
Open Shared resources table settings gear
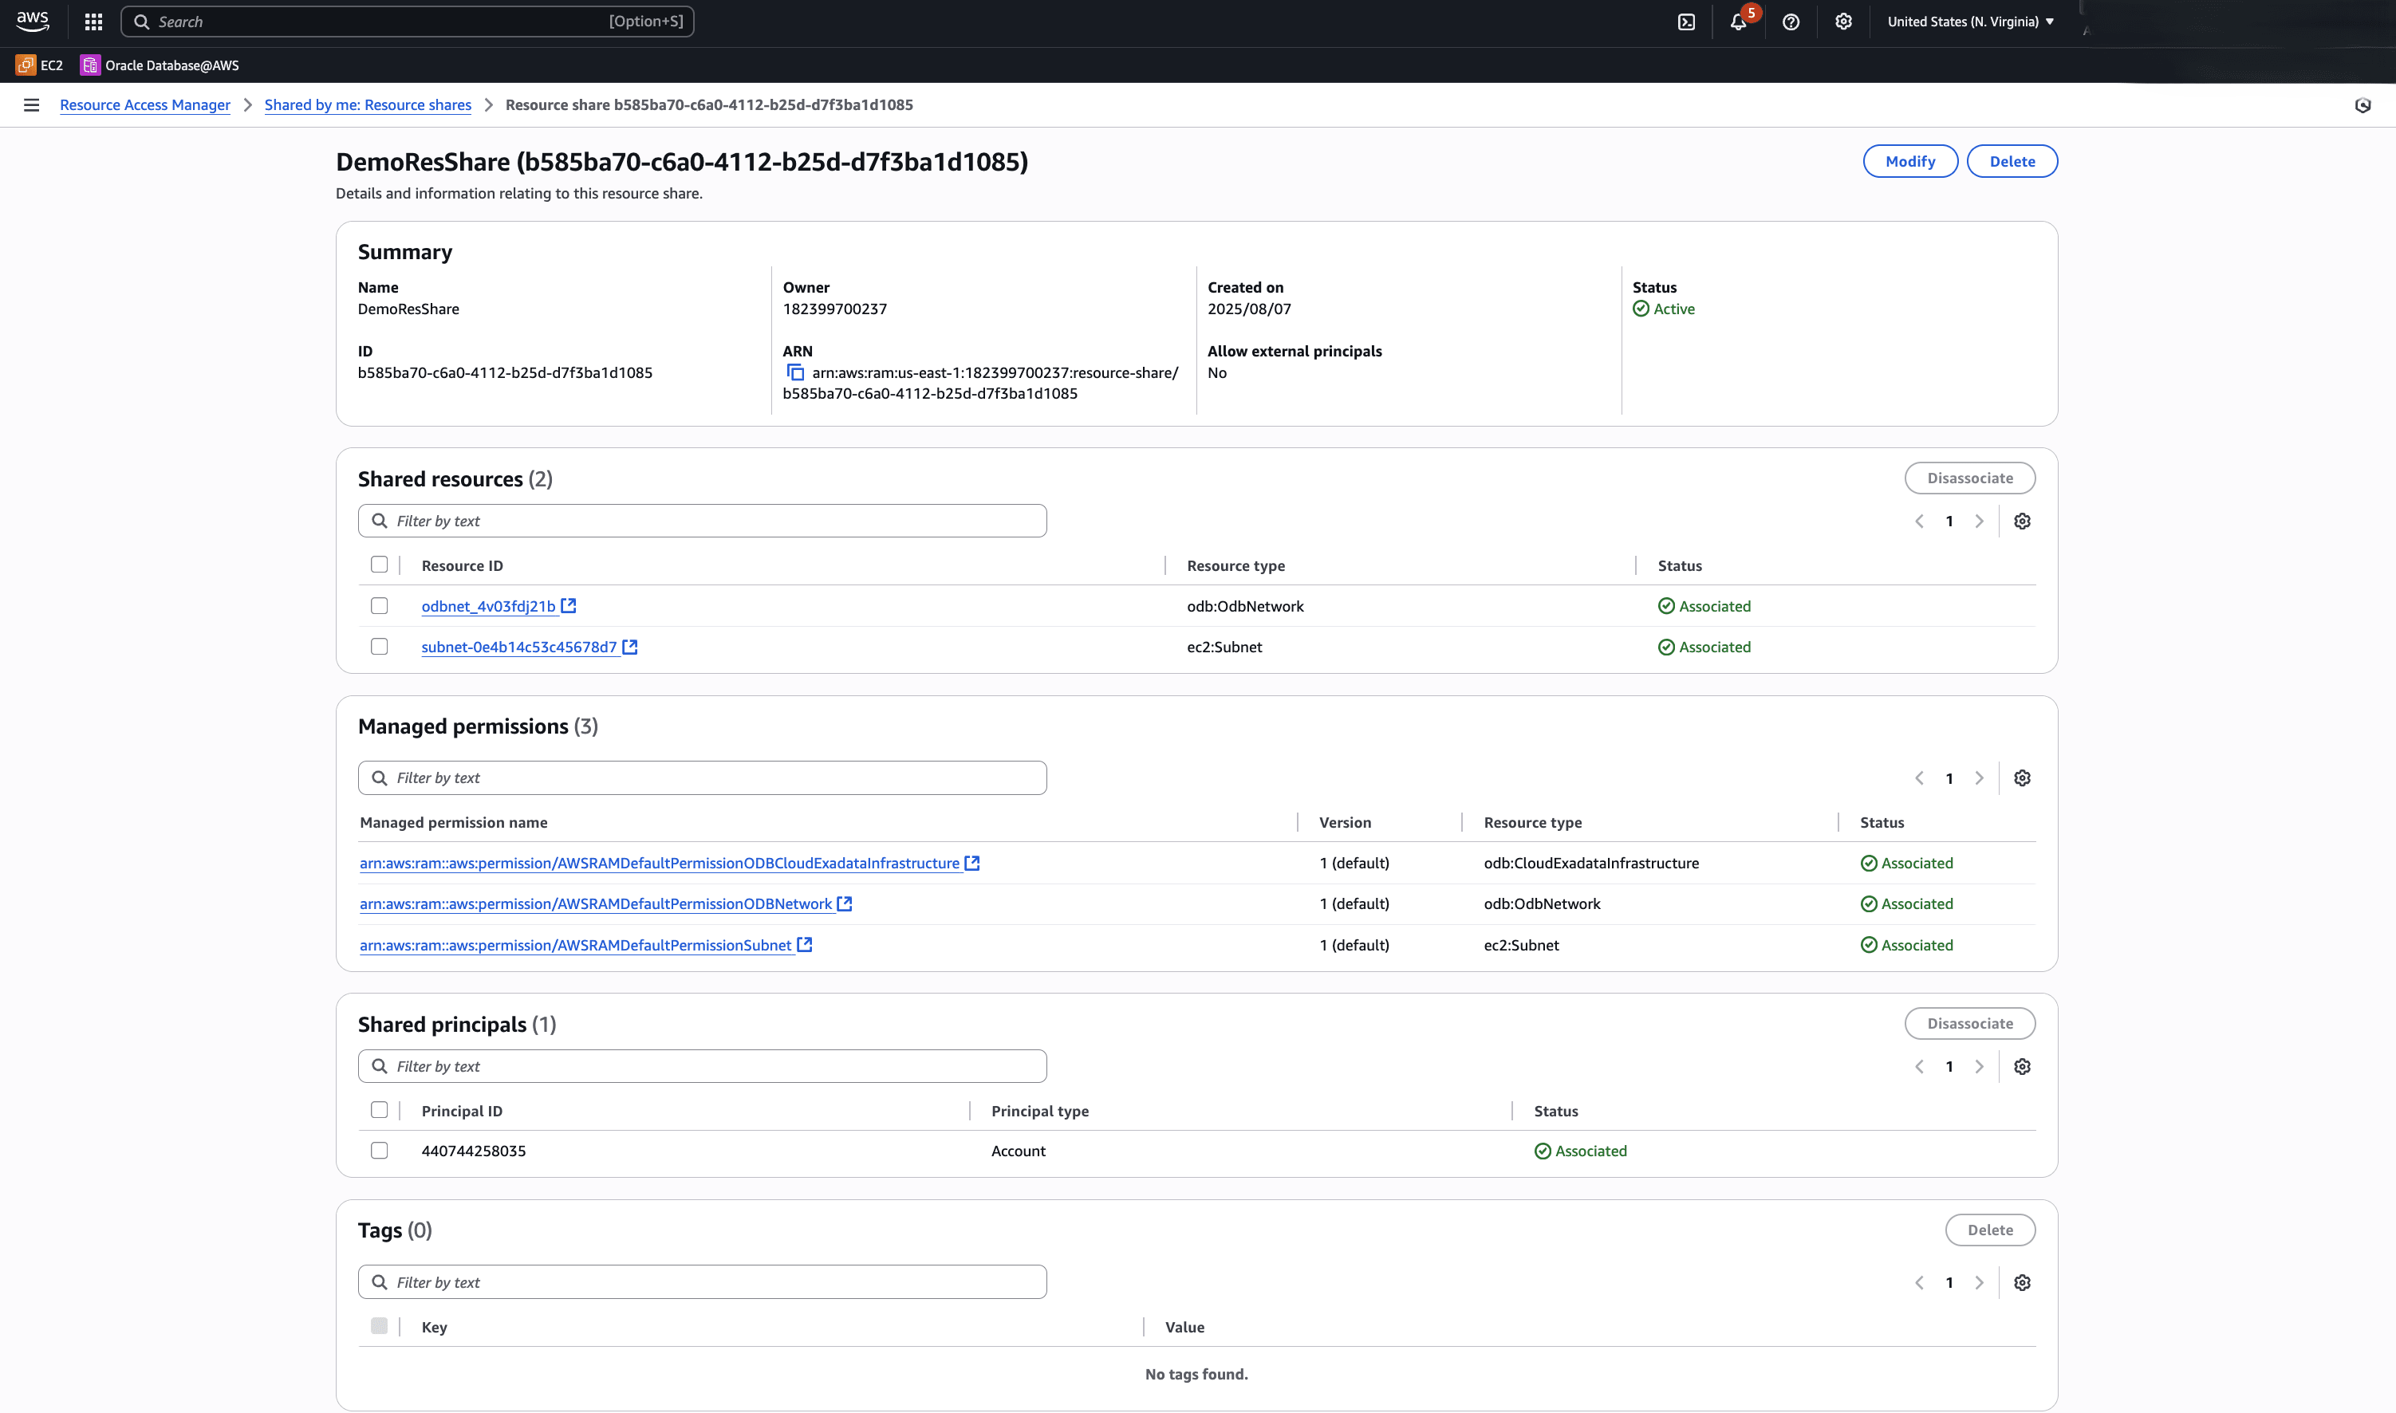(x=2022, y=521)
